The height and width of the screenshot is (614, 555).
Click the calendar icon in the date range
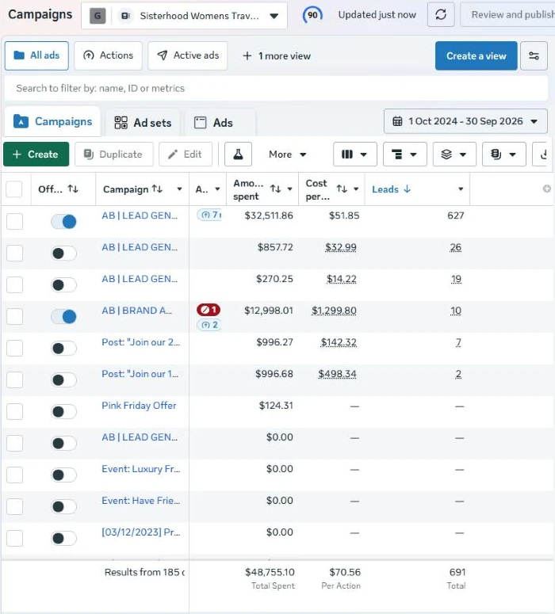pyautogui.click(x=397, y=121)
